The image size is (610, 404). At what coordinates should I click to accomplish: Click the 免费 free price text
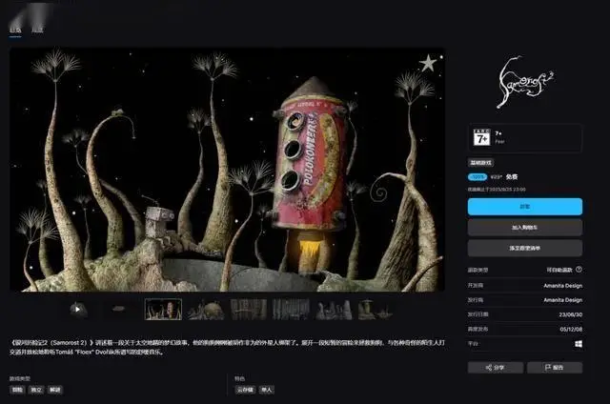click(512, 177)
